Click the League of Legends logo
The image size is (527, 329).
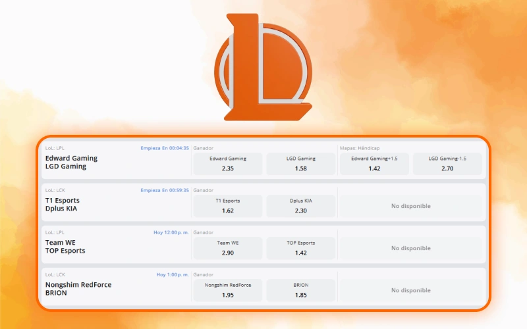coord(263,67)
